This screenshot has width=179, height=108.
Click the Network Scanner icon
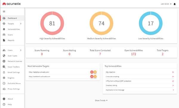click(4, 61)
